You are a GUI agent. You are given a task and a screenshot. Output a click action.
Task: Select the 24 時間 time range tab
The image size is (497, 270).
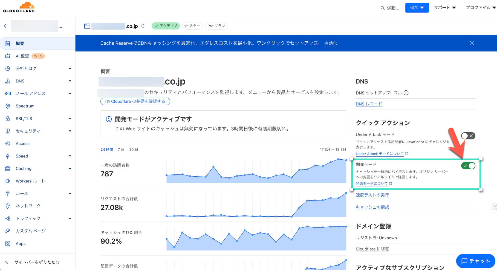tap(107, 150)
